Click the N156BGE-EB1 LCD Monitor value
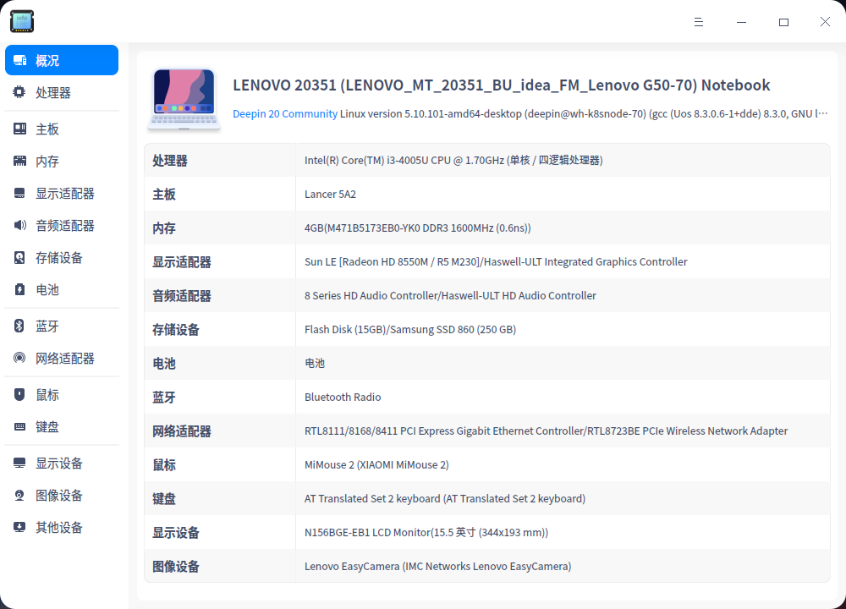Image resolution: width=846 pixels, height=609 pixels. click(x=426, y=532)
